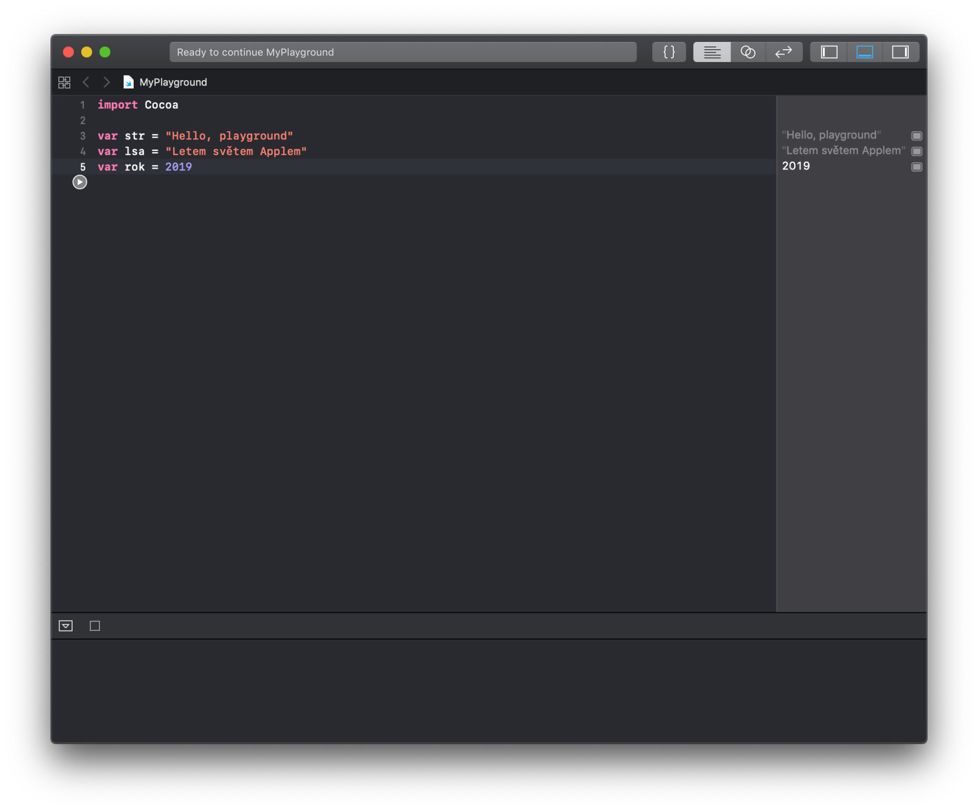Screen dimensions: 978x811
Task: Go back with the left chevron
Action: [86, 82]
